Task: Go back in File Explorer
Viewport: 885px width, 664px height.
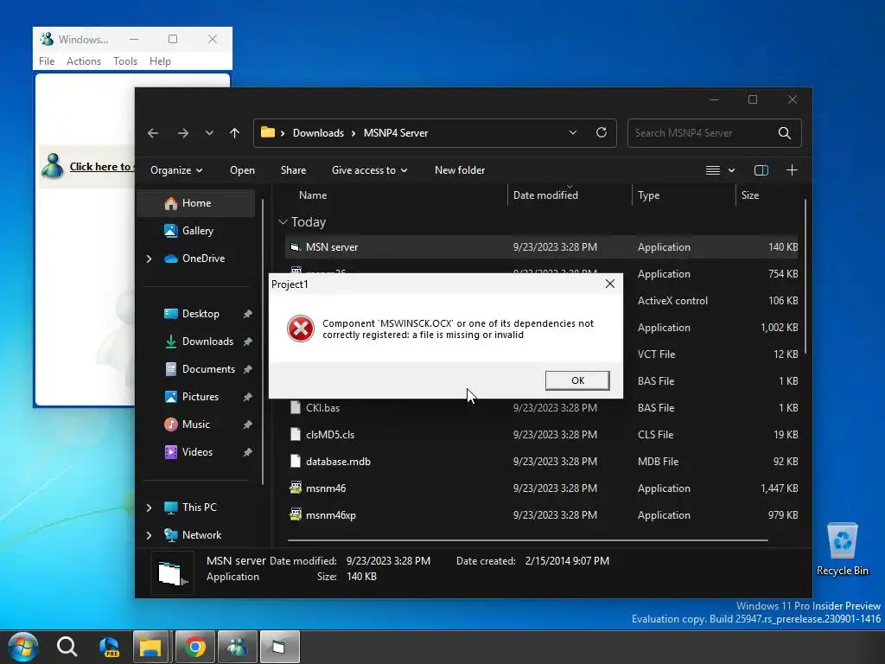Action: click(x=153, y=133)
